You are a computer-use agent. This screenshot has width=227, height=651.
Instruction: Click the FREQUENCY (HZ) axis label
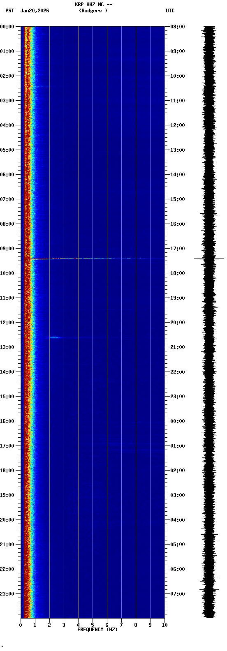[x=97, y=630]
